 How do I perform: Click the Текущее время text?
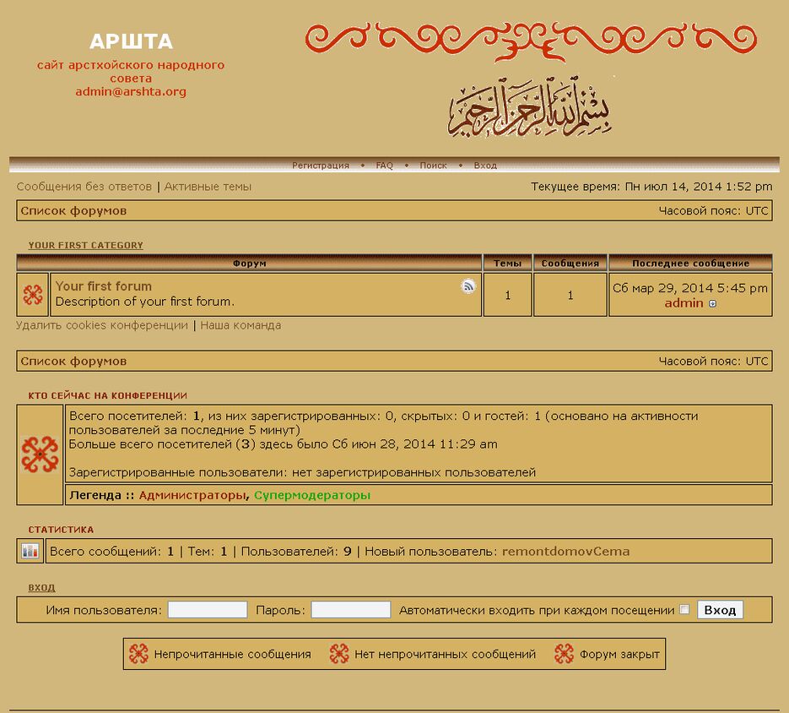point(651,187)
